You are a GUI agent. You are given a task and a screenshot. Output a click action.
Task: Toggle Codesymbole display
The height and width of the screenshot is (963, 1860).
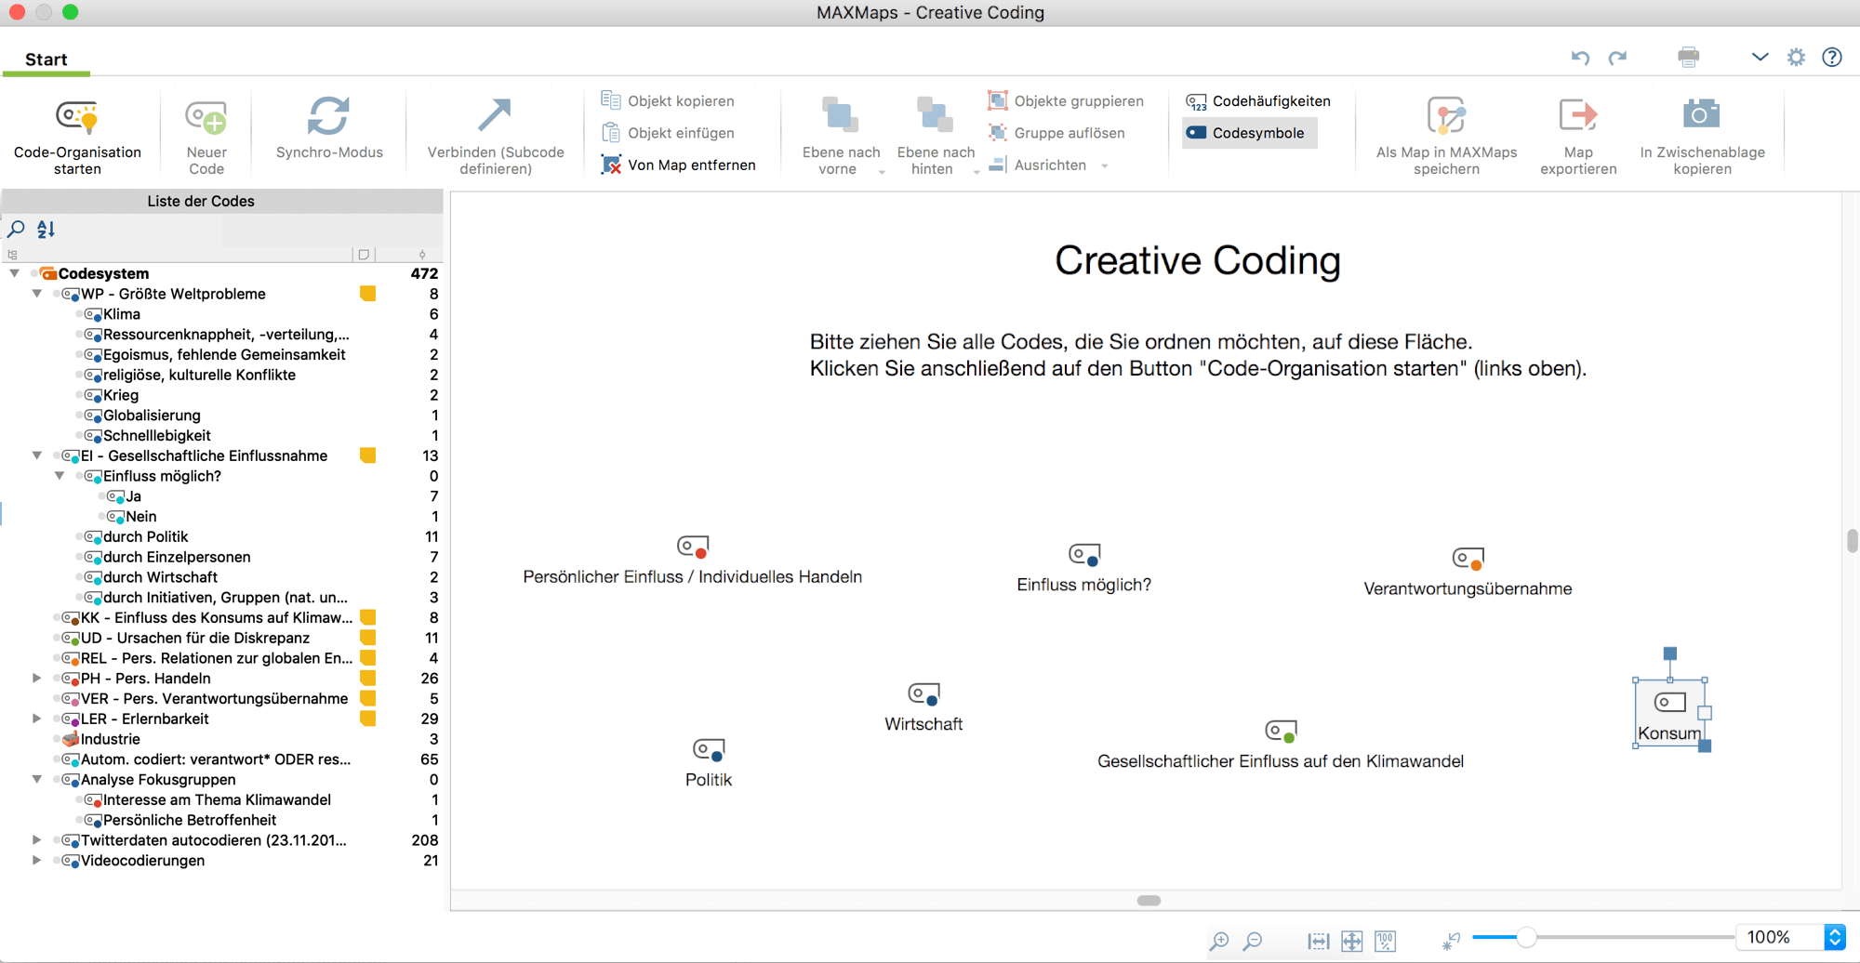click(1250, 133)
